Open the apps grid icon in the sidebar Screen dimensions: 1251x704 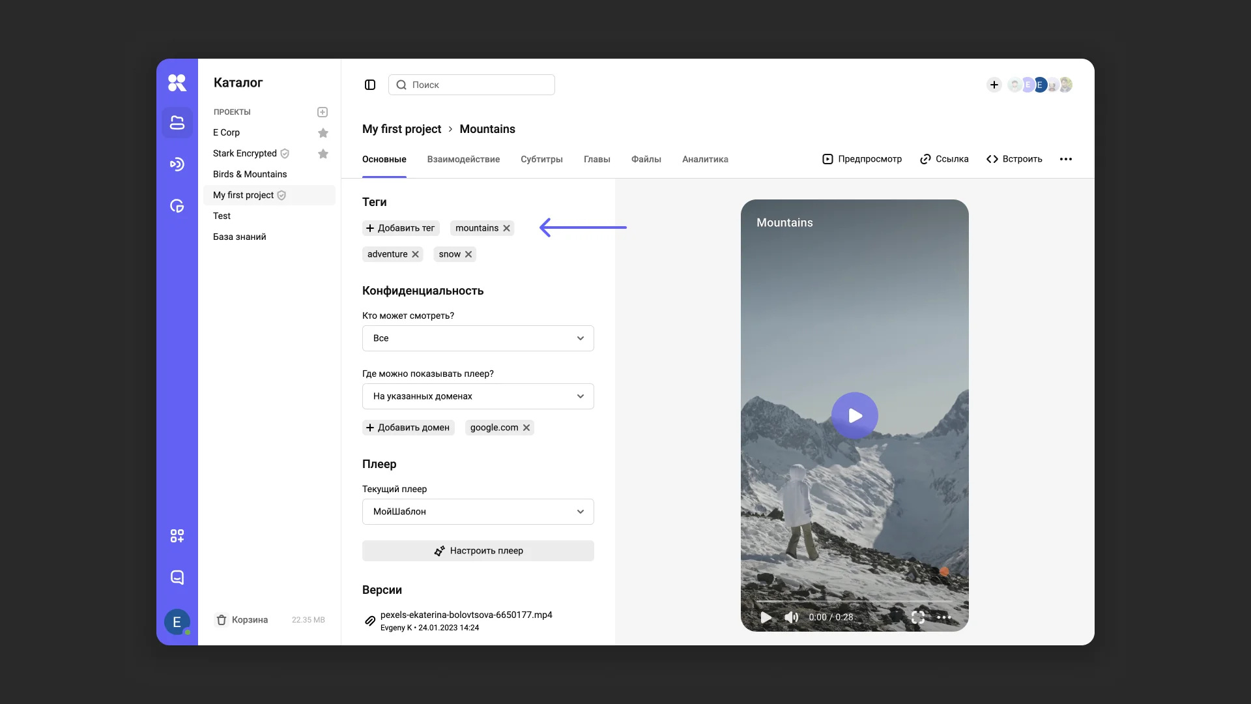[x=177, y=536]
